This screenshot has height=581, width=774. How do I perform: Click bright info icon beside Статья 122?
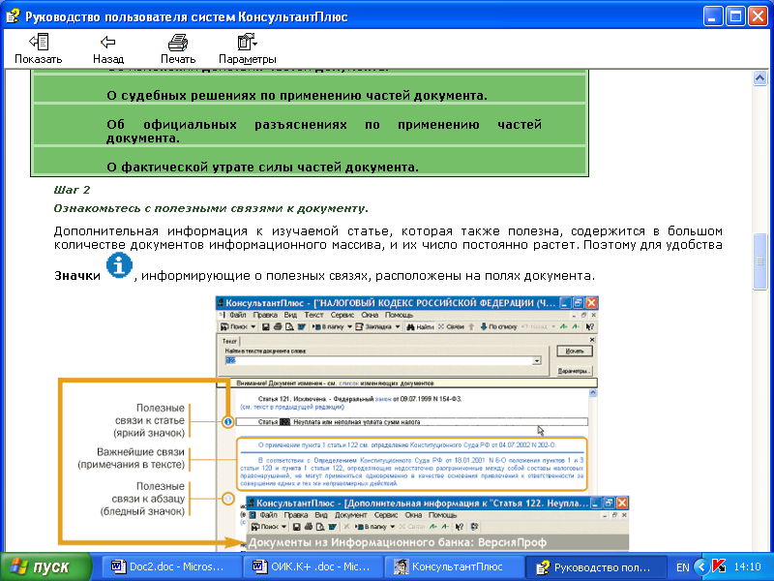click(x=227, y=422)
